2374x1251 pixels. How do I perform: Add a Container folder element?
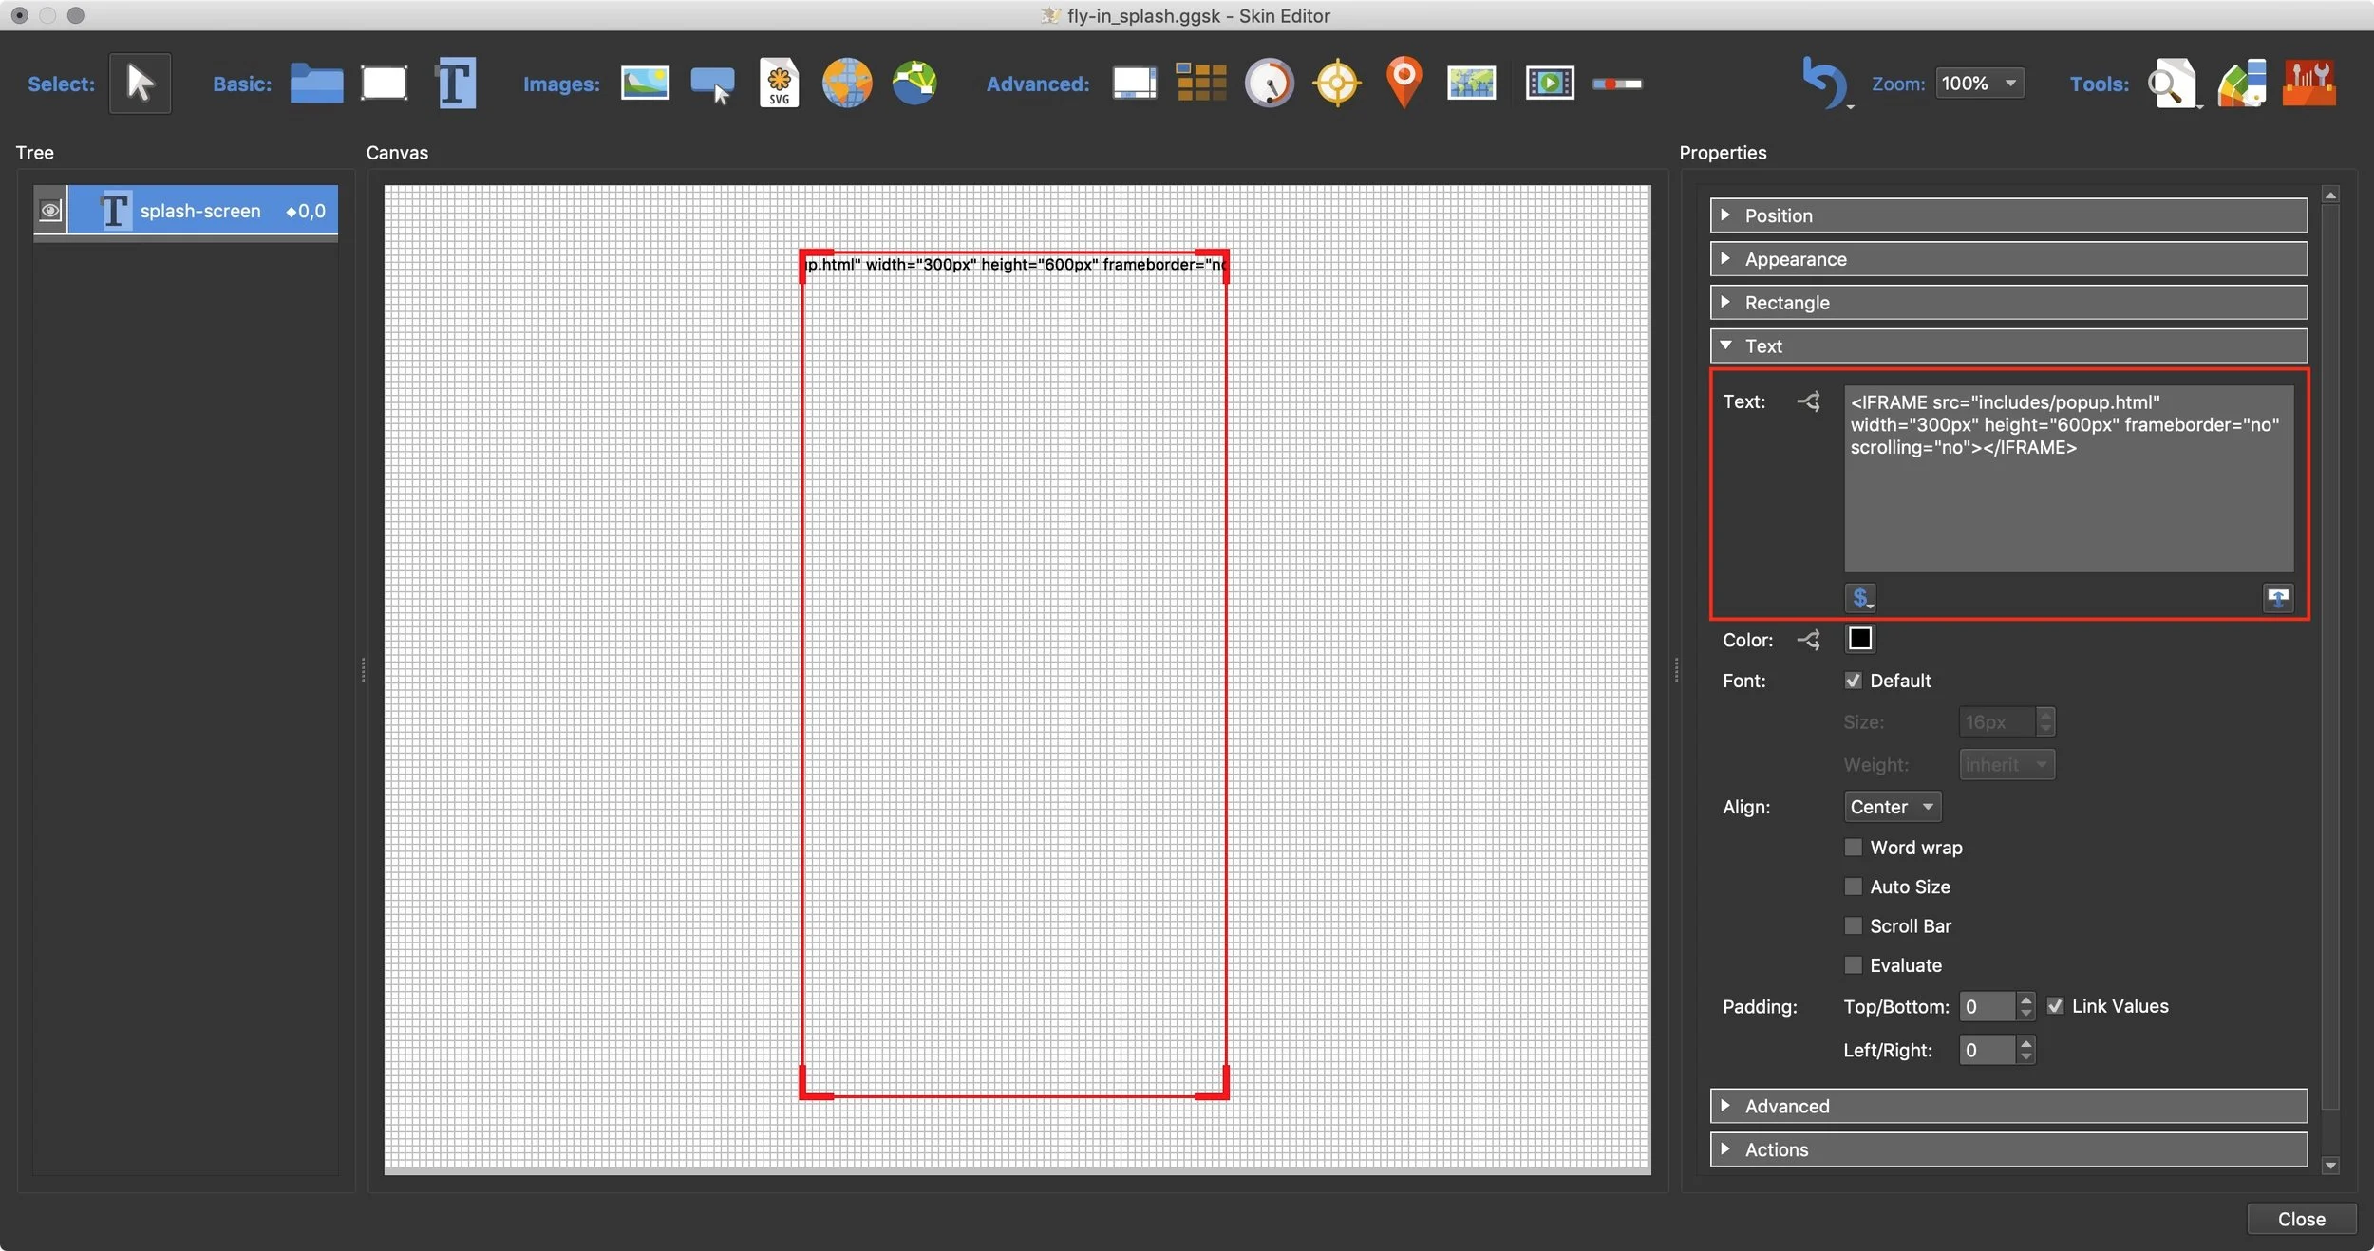pos(316,84)
